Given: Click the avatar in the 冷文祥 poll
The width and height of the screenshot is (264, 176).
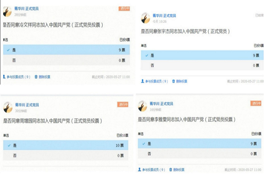Looking at the screenshot, I should pos(7,11).
